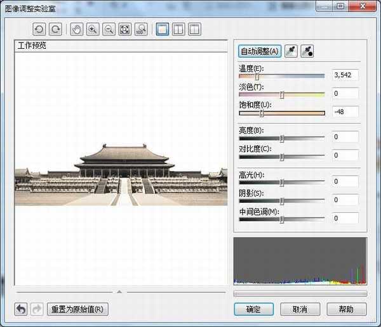Viewport: 381px width, 327px height.
Task: Switch to before and after full preview
Action: coord(178,29)
